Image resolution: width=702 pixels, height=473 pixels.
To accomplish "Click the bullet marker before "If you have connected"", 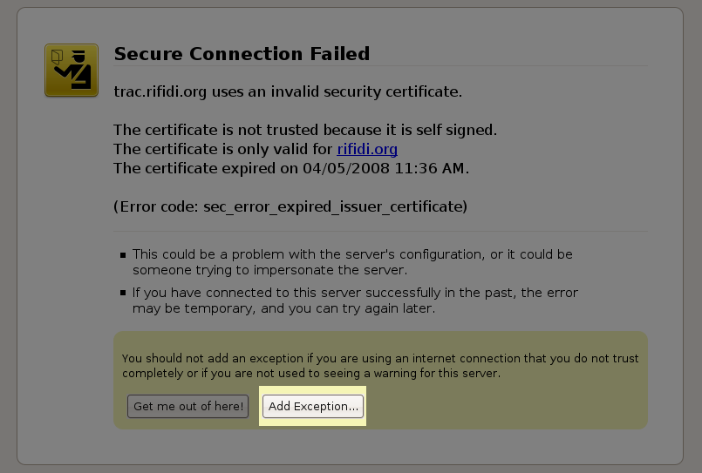I will [123, 294].
